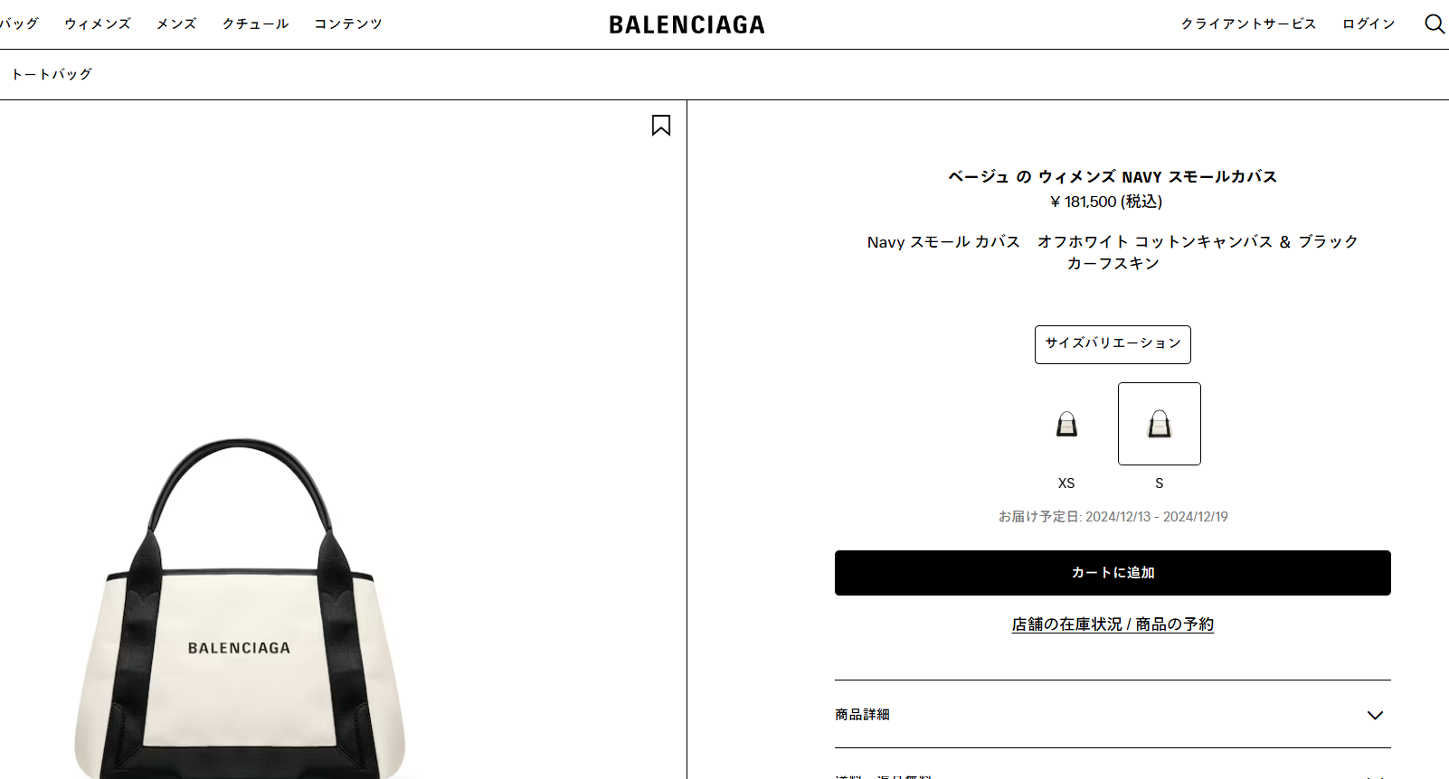The height and width of the screenshot is (779, 1449).
Task: Open the コンテンツ menu item
Action: 348,23
